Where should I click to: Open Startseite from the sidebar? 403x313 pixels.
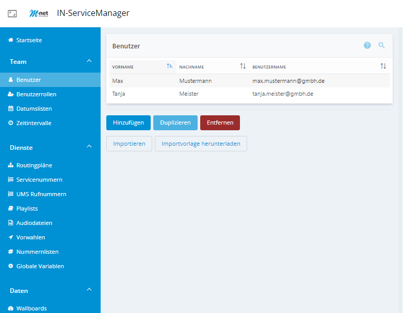coord(29,40)
